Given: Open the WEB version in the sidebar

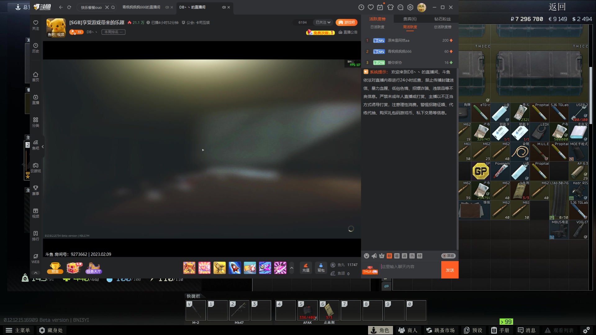Looking at the screenshot, I should click(36, 259).
